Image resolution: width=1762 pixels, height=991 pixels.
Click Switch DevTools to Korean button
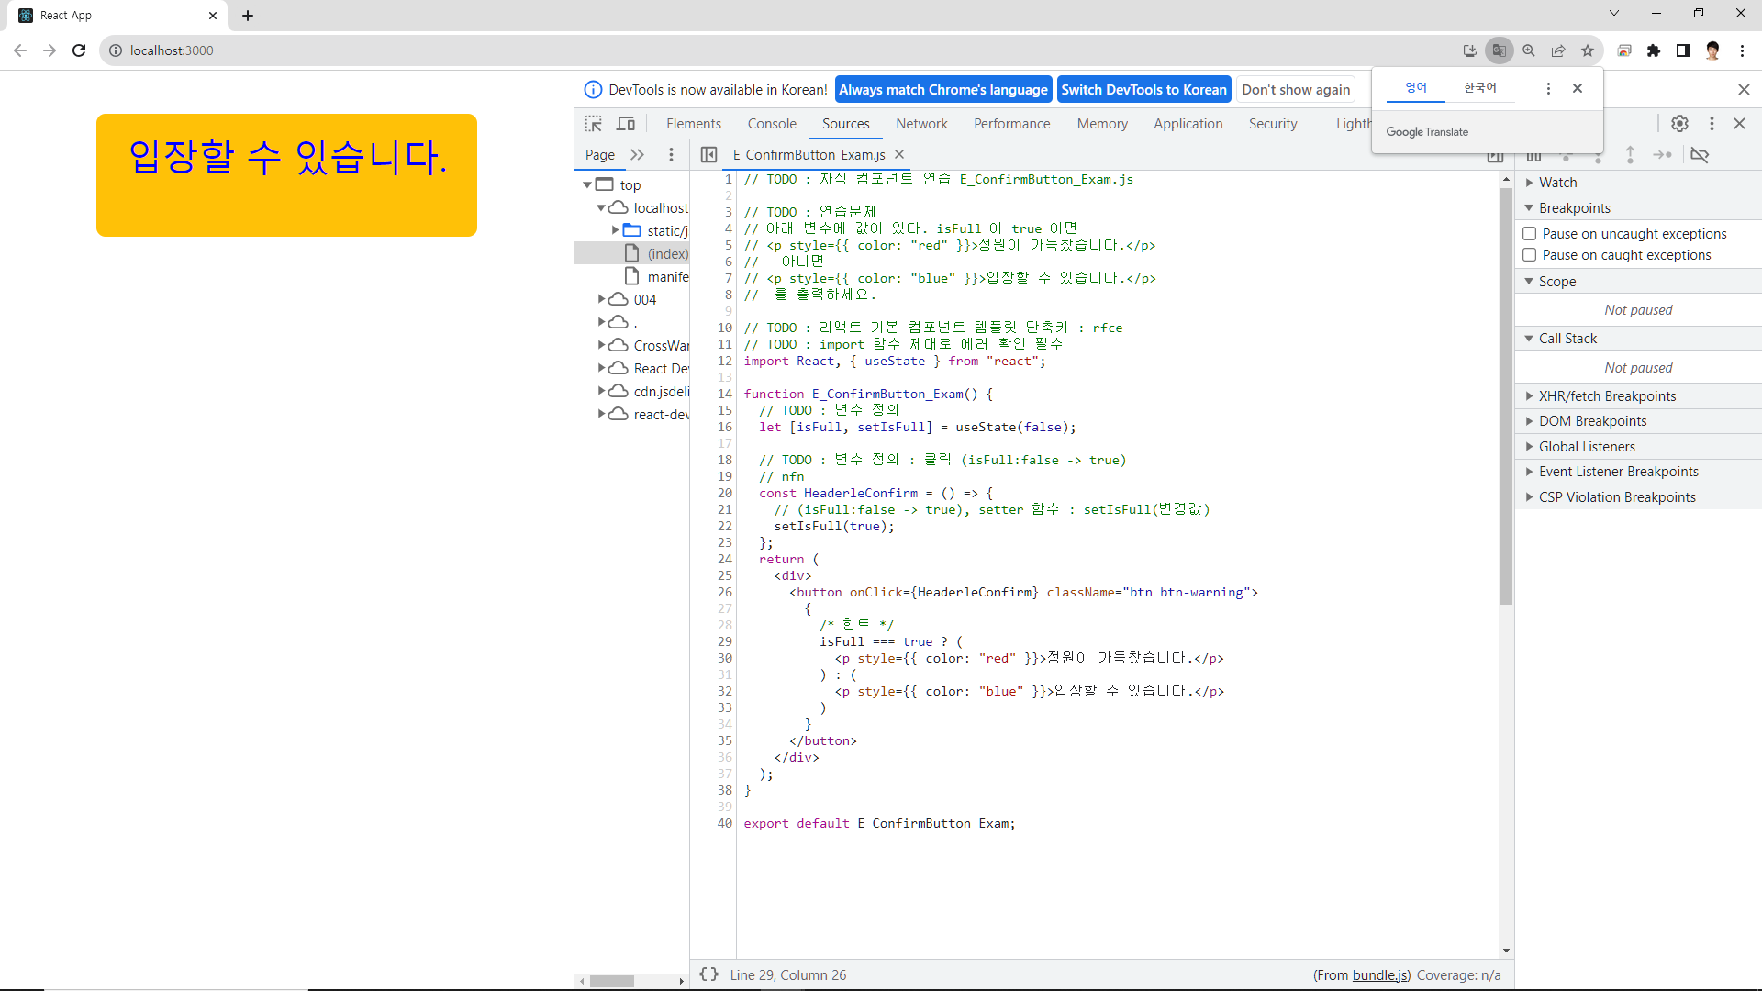point(1143,90)
